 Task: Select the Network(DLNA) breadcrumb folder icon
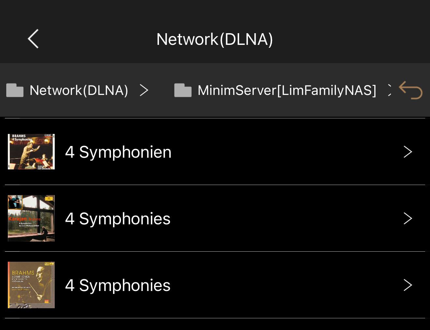[15, 90]
